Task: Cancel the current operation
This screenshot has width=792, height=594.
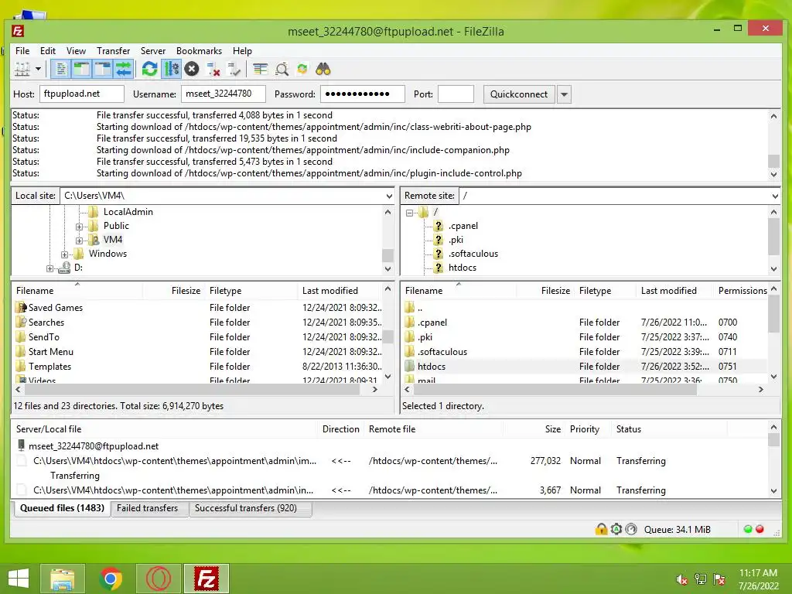Action: (192, 69)
